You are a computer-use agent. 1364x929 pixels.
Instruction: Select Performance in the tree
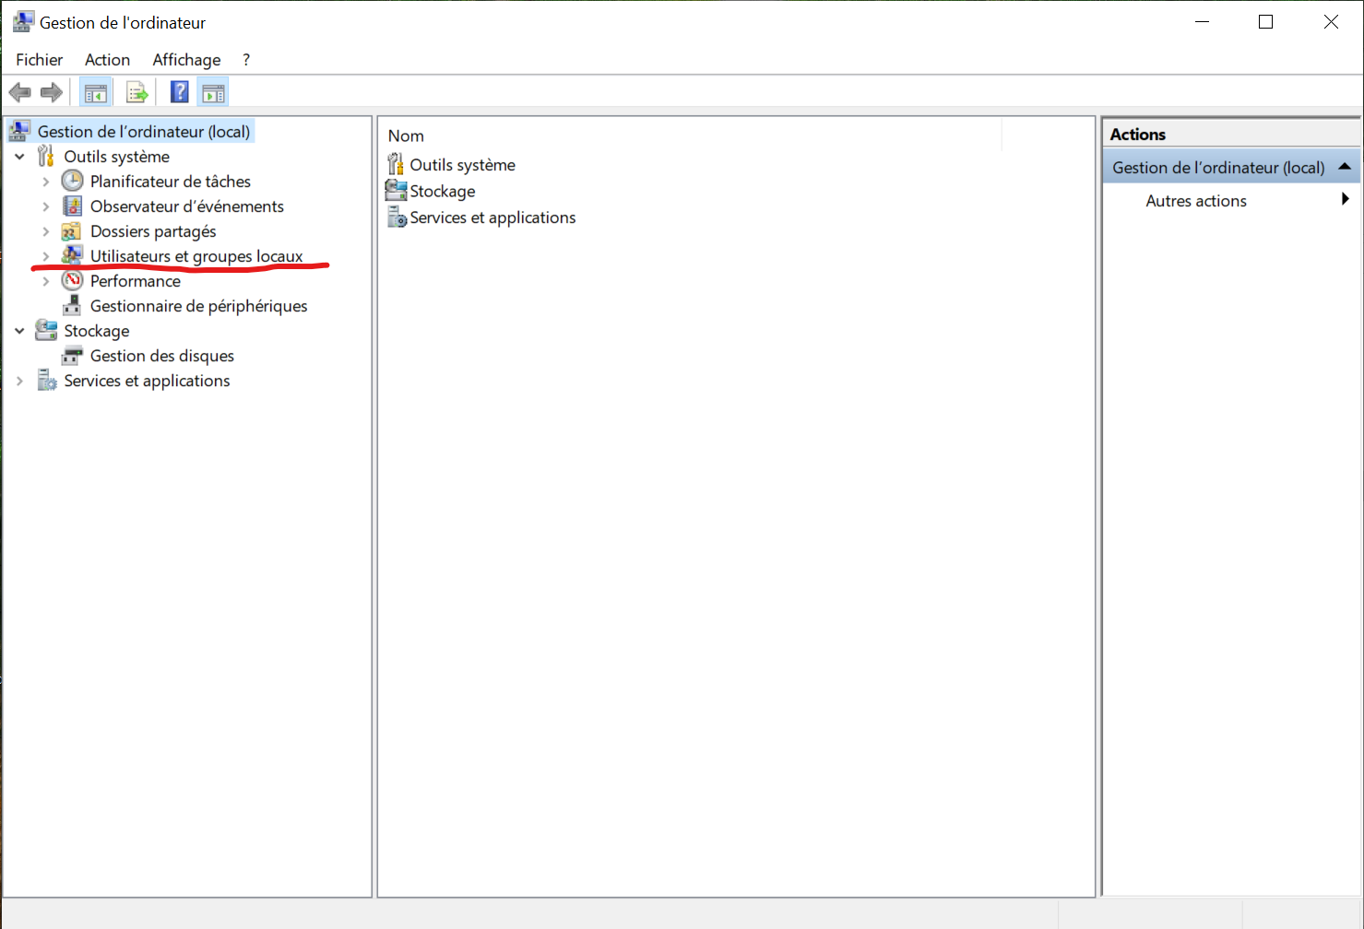(136, 281)
